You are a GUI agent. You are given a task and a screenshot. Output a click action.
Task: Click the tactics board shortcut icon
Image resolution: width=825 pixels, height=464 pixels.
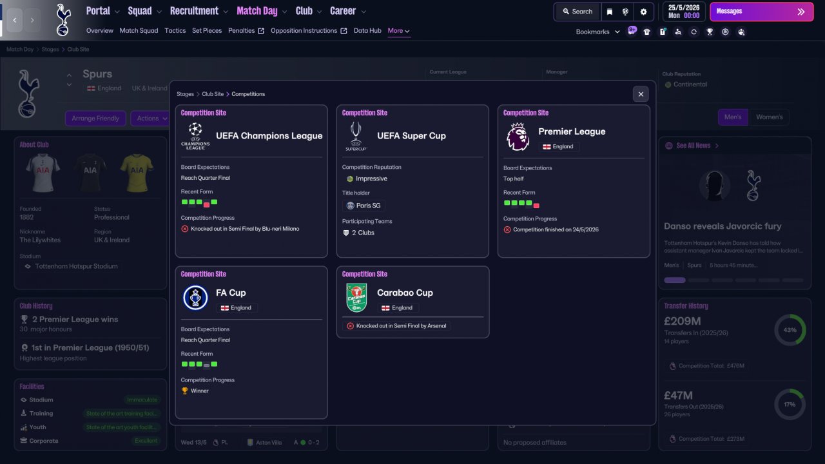coord(663,32)
